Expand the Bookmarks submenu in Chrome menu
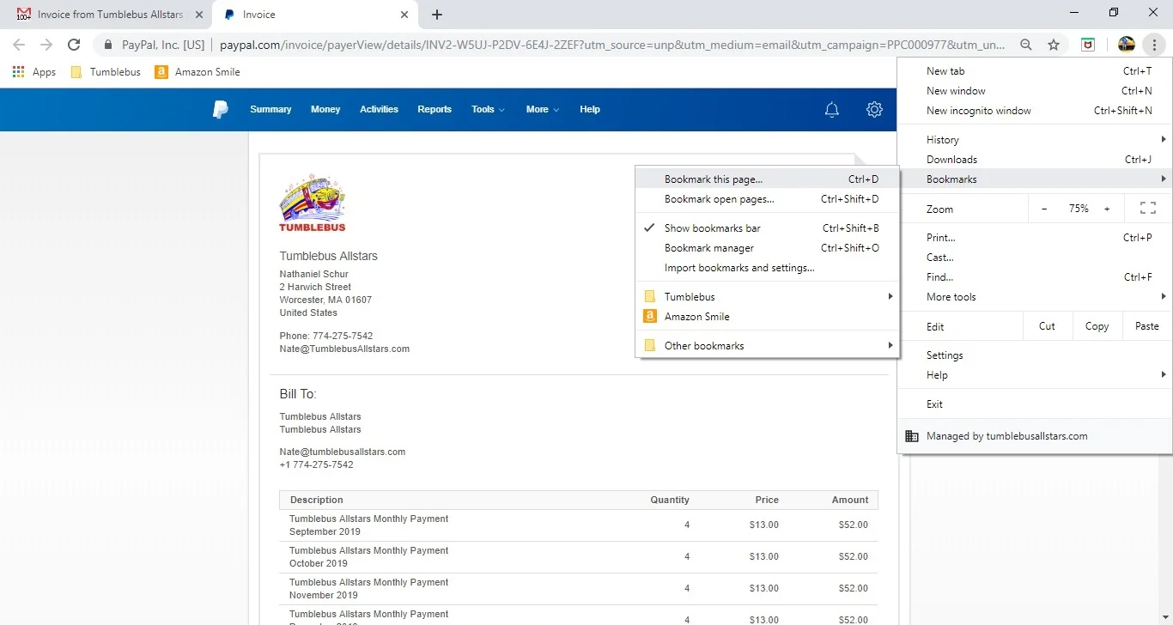1173x625 pixels. [x=1035, y=179]
